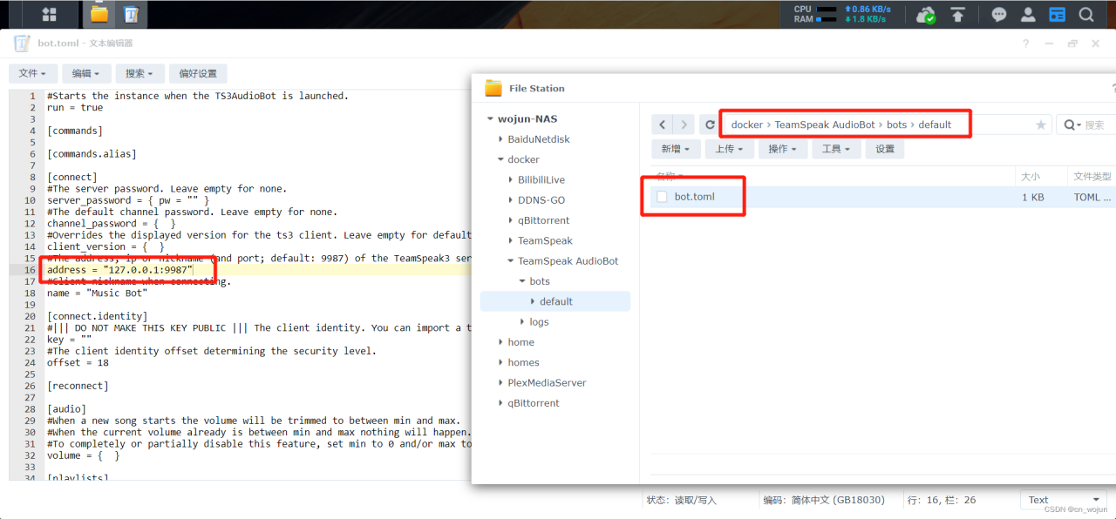Click the 上传 button in File Station
Screen dimensions: 1116x519
730,148
